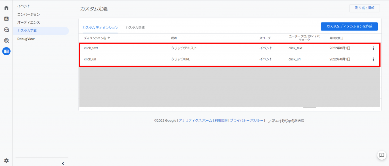This screenshot has width=389, height=166.
Task: Open the イベント menu item
Action: point(24,6)
